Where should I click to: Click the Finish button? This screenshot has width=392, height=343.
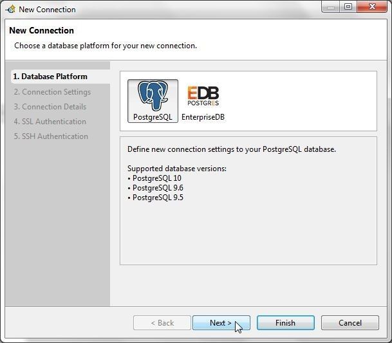tap(286, 323)
